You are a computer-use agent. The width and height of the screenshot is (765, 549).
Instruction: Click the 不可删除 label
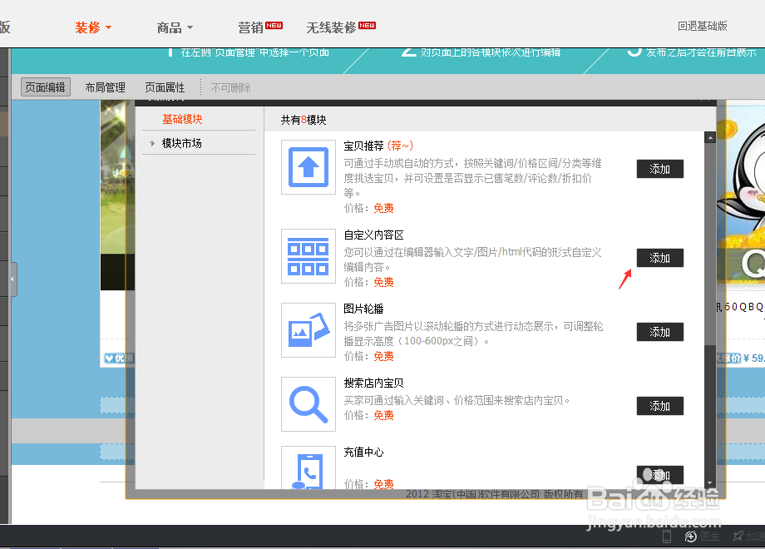point(231,87)
